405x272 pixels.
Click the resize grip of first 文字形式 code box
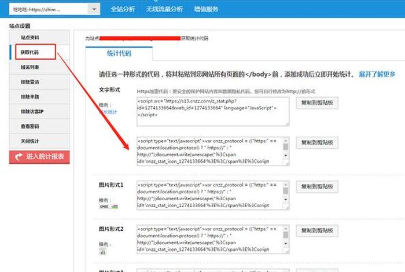click(x=287, y=124)
